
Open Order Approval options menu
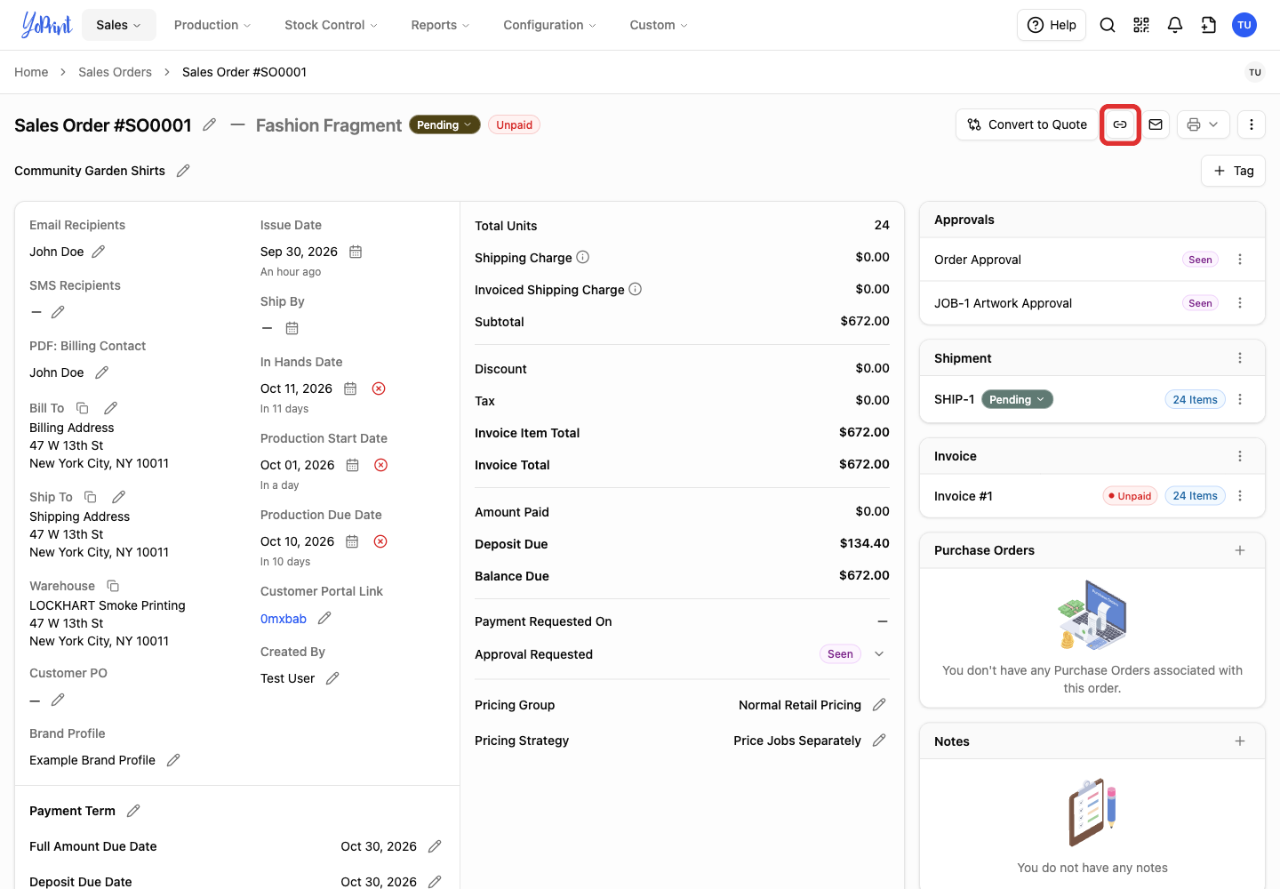tap(1240, 260)
